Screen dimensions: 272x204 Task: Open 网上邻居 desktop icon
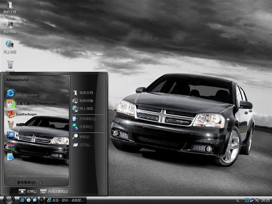click(9, 46)
